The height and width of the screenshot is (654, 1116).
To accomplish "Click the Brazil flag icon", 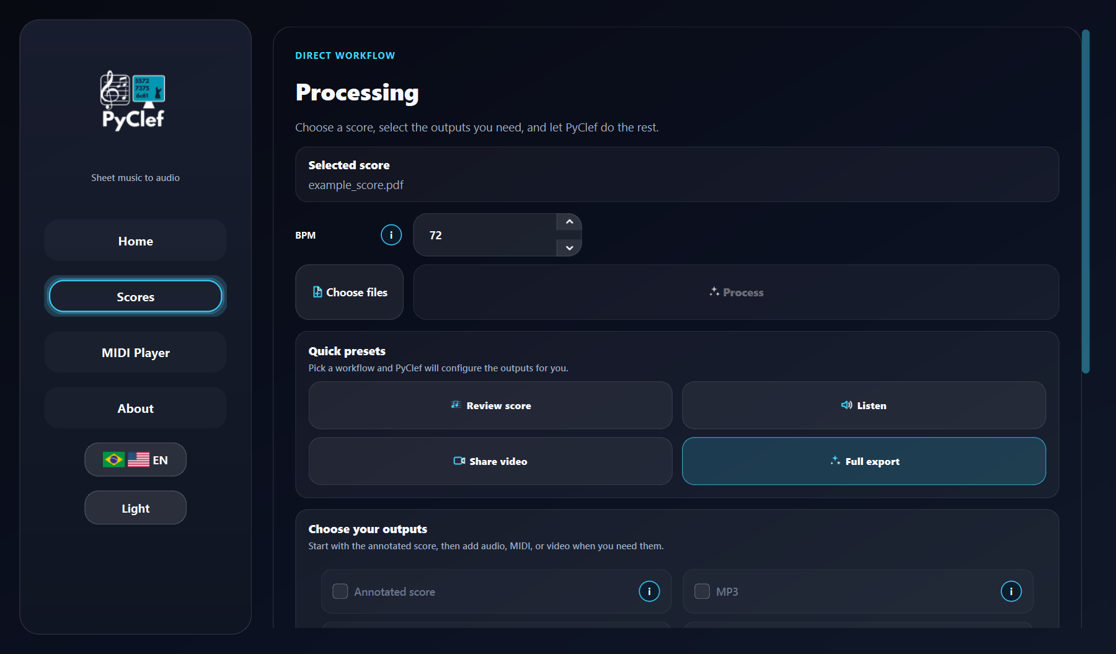I will click(113, 460).
